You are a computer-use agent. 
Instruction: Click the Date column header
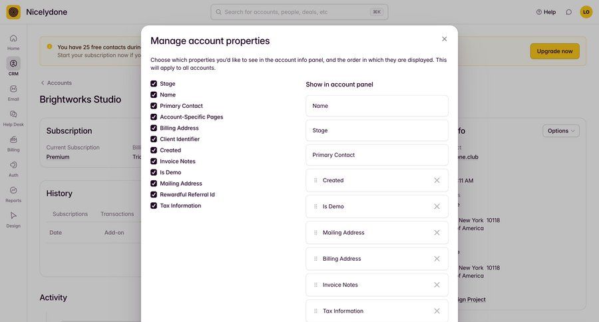(55, 233)
